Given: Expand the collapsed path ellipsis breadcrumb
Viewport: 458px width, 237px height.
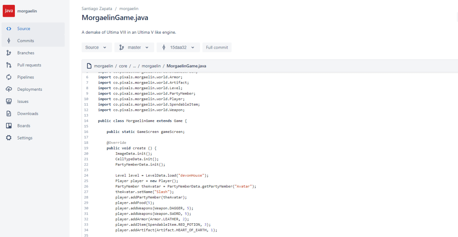Looking at the screenshot, I should coord(134,66).
